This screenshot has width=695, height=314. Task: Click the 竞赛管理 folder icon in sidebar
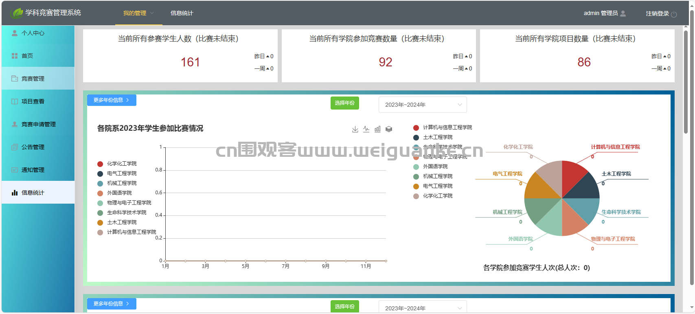click(x=15, y=79)
